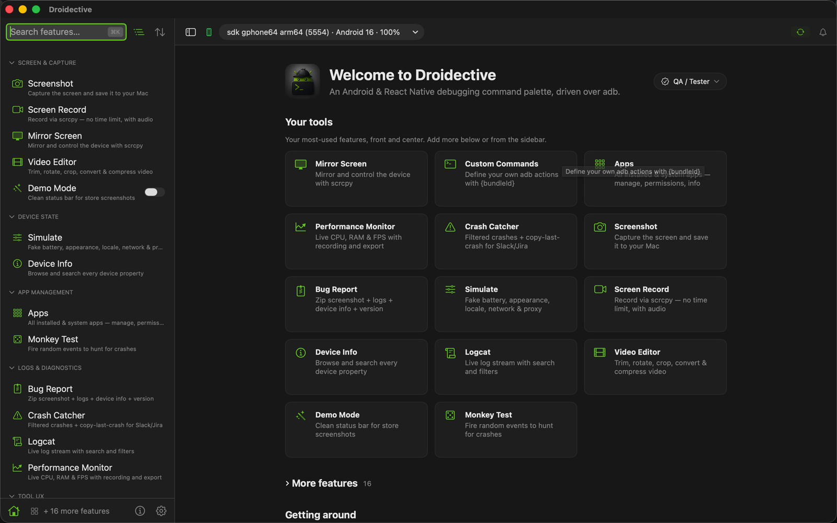The image size is (837, 523).
Task: Select Screen Record in the sidebar list
Action: (87, 114)
